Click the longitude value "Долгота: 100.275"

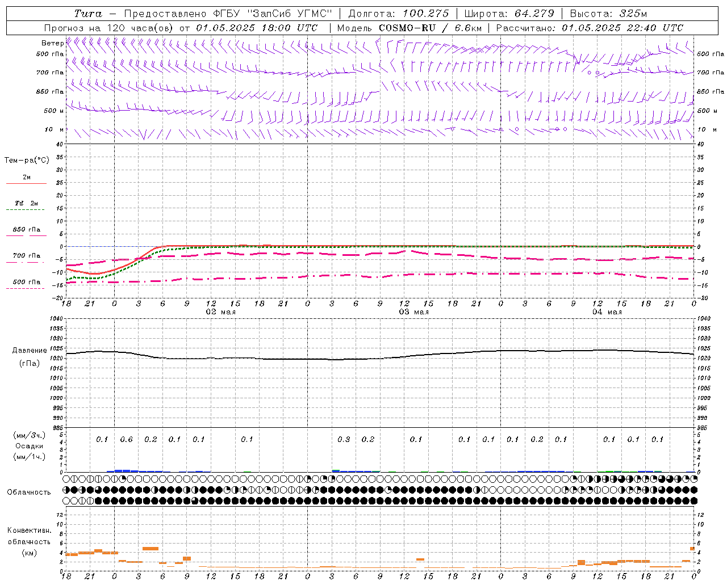(x=399, y=14)
